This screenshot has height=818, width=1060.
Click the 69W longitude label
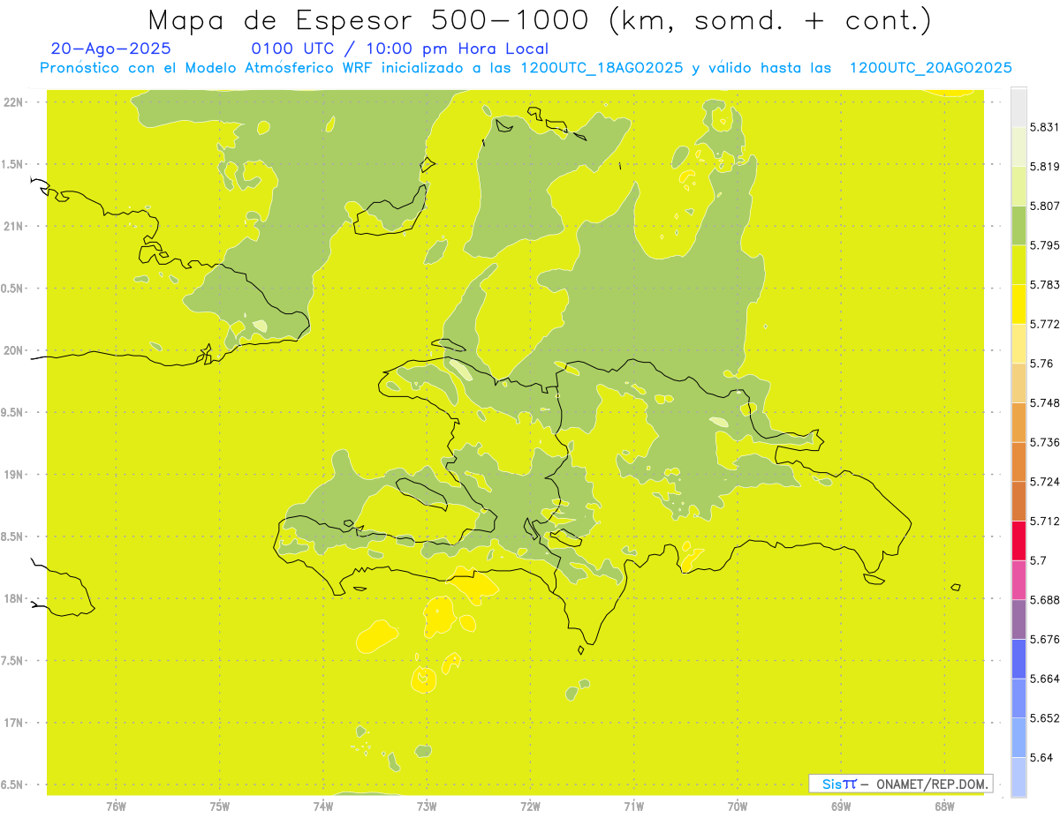[x=840, y=807]
